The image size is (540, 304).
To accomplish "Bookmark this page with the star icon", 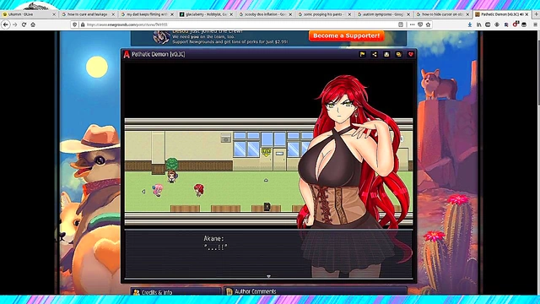I will [429, 24].
